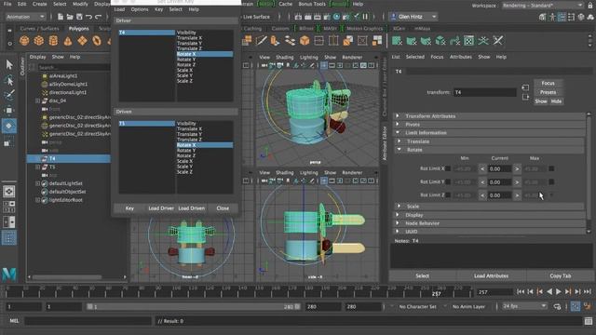Toggle Rot Limit Y min checkbox
The image size is (596, 335).
click(448, 182)
